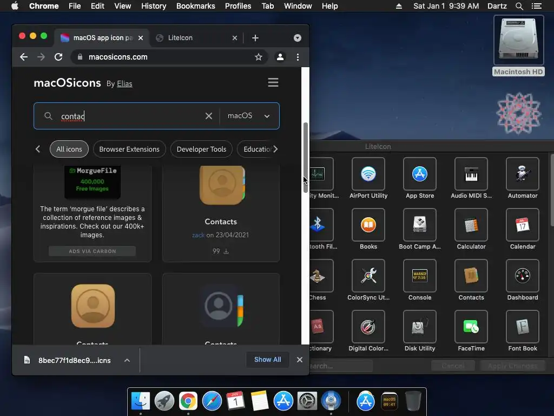554x416 pixels.
Task: Select Books icon in LiteIcon
Action: pyautogui.click(x=368, y=225)
